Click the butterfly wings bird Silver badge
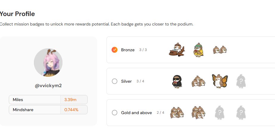Screen dimensions: 275x131 219,81
